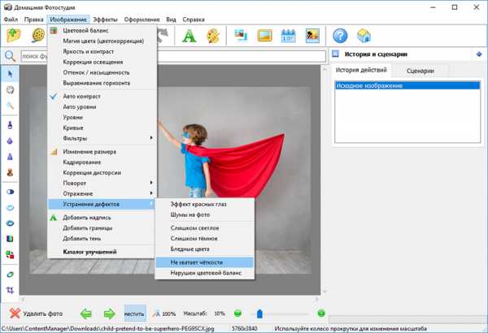Open help via blue question mark icon
Image resolution: width=488 pixels, height=333 pixels.
coord(340,36)
